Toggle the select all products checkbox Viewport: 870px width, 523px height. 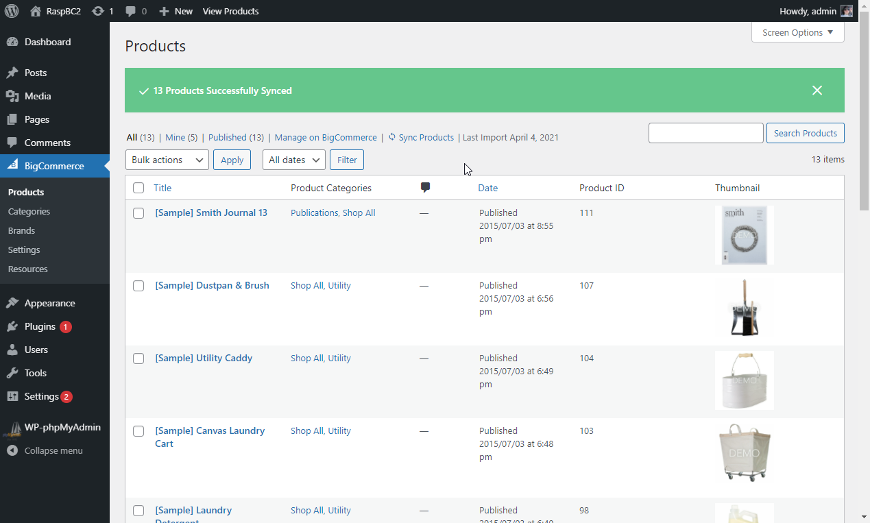(x=138, y=188)
